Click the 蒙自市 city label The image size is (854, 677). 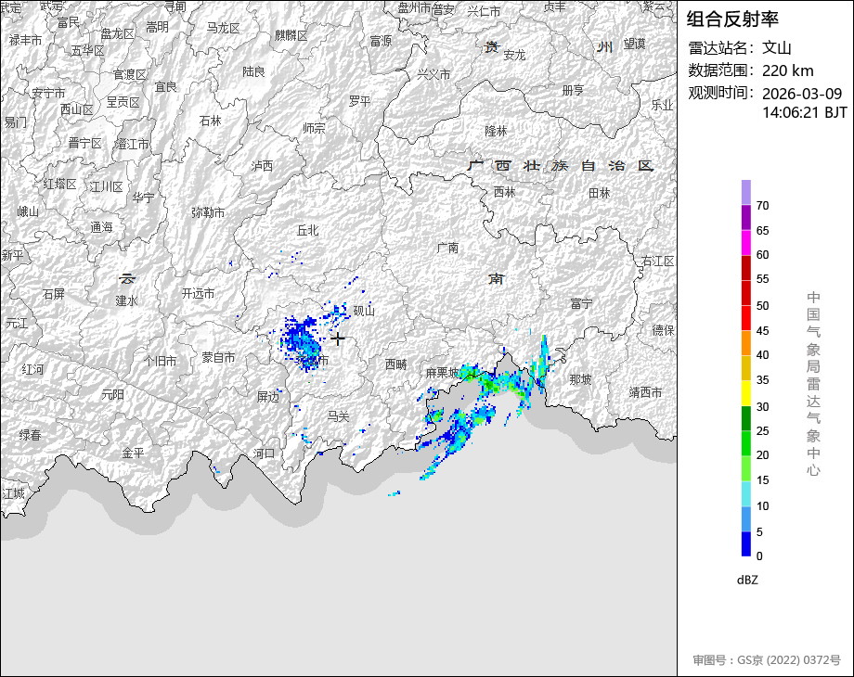pos(218,357)
